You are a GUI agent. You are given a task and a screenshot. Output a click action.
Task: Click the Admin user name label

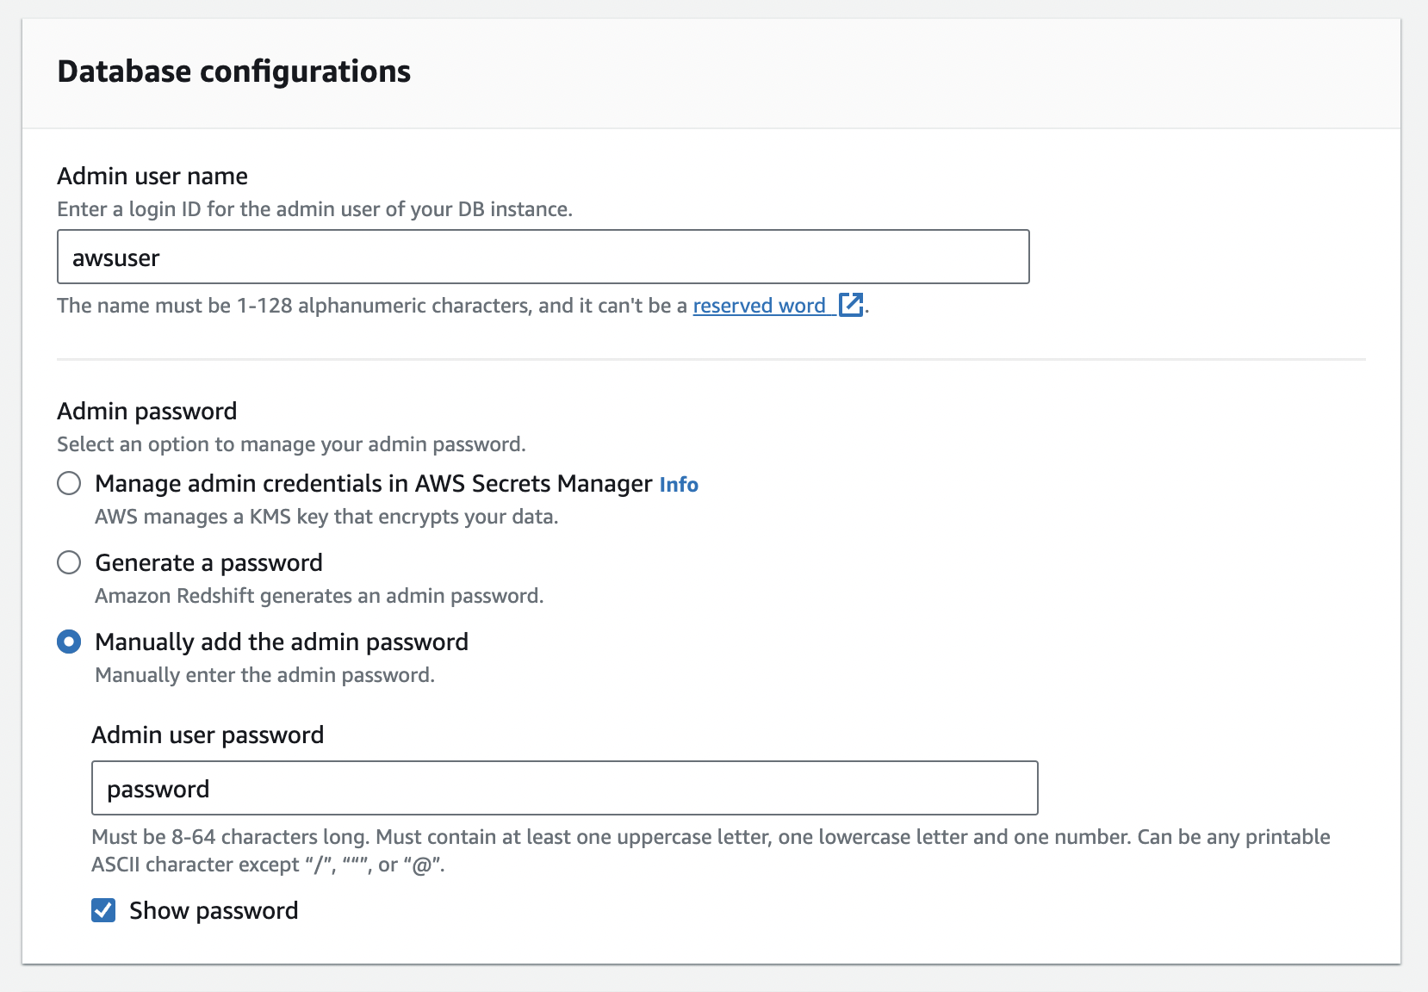coord(152,176)
